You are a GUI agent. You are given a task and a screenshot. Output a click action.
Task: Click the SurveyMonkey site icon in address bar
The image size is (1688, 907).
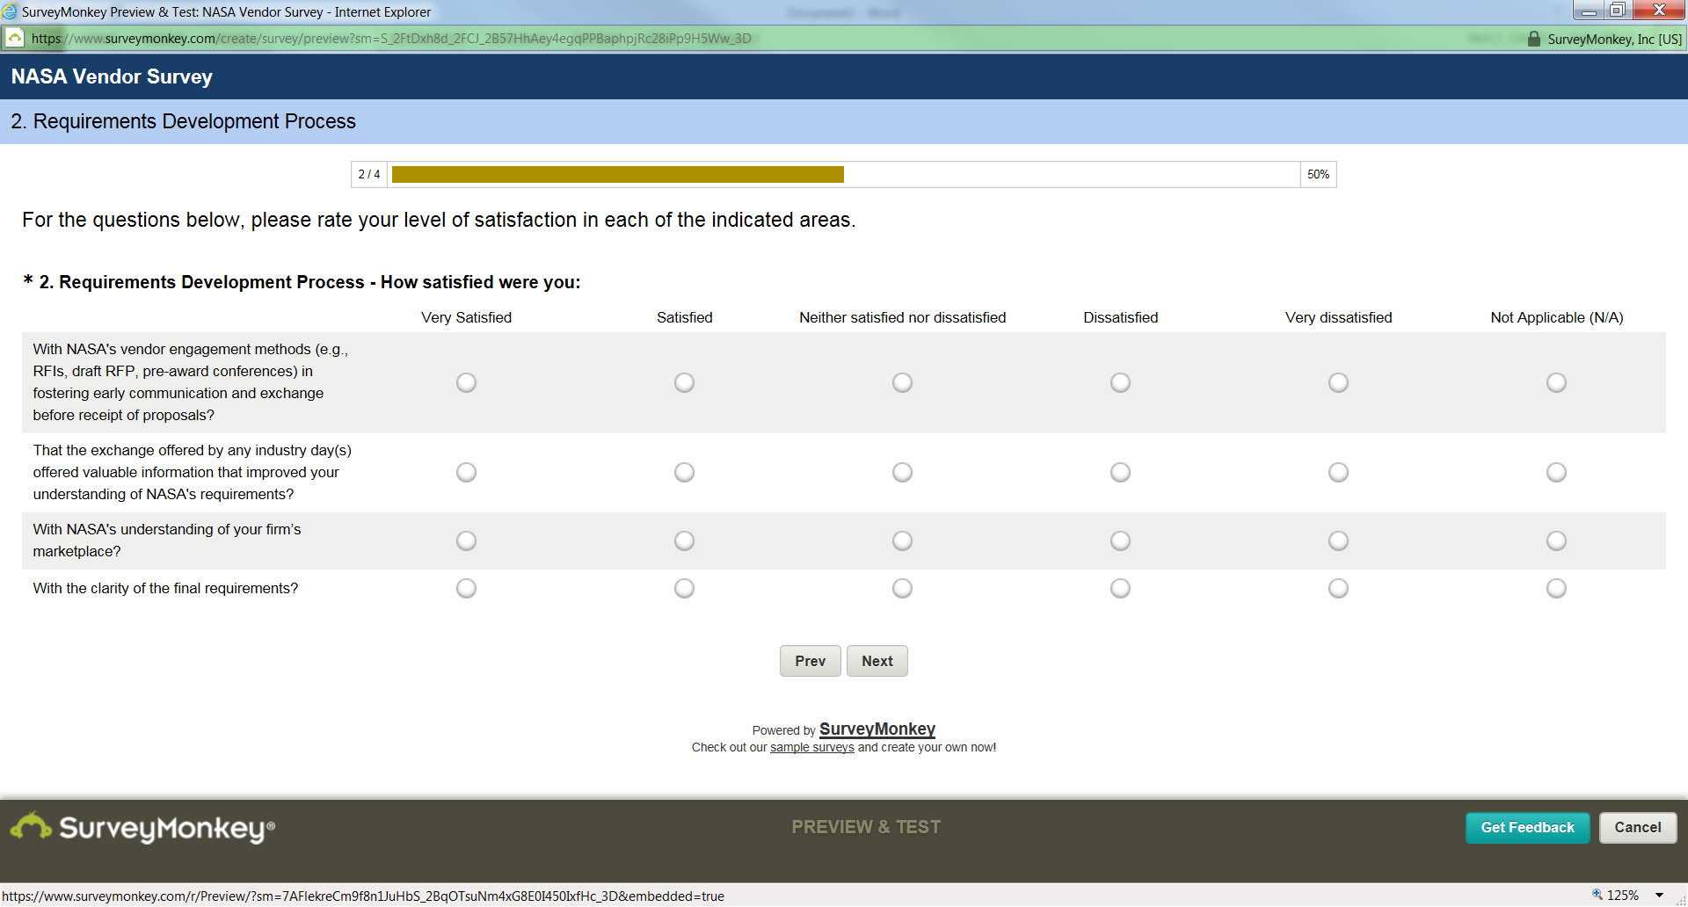coord(15,38)
